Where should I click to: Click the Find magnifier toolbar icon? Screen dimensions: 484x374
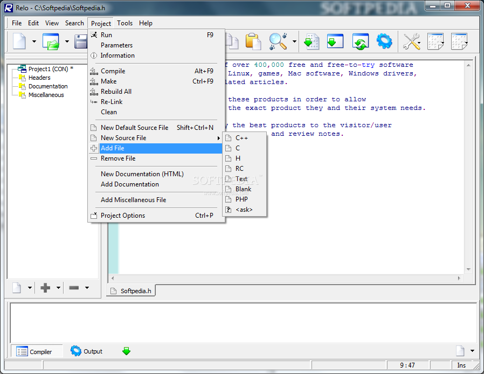(278, 41)
